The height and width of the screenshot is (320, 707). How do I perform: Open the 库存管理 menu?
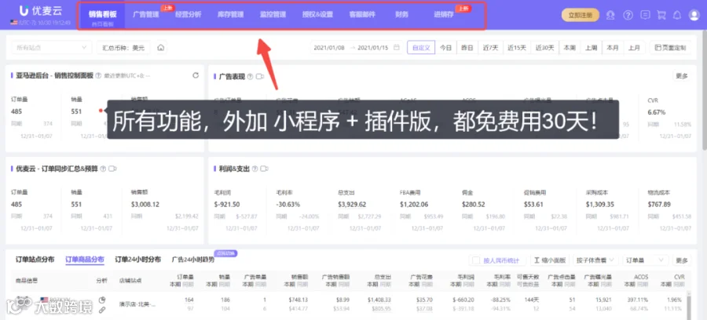click(230, 14)
